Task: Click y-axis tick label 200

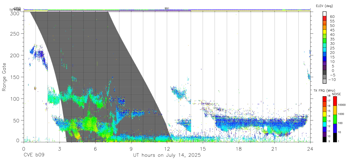Action: point(15,55)
